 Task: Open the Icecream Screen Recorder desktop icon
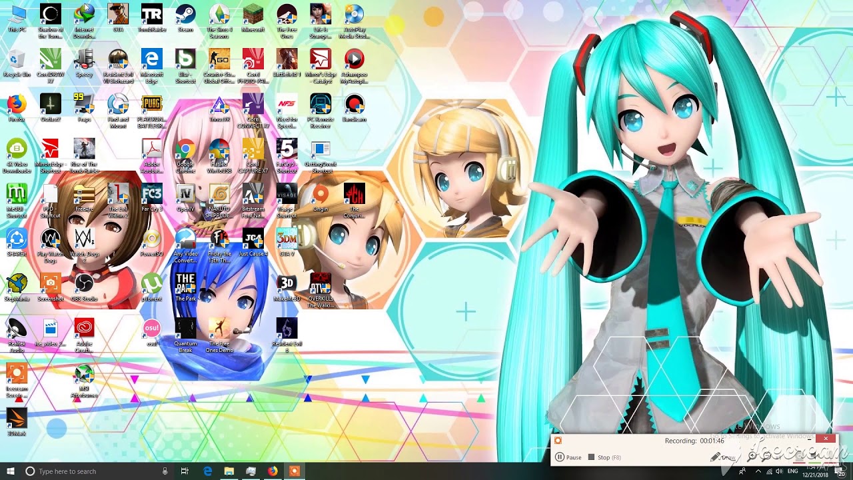click(17, 380)
